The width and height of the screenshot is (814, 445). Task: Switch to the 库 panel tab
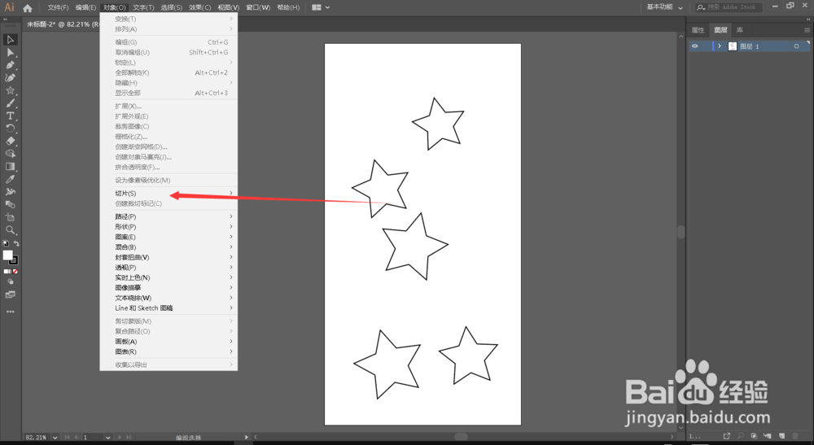(x=739, y=30)
